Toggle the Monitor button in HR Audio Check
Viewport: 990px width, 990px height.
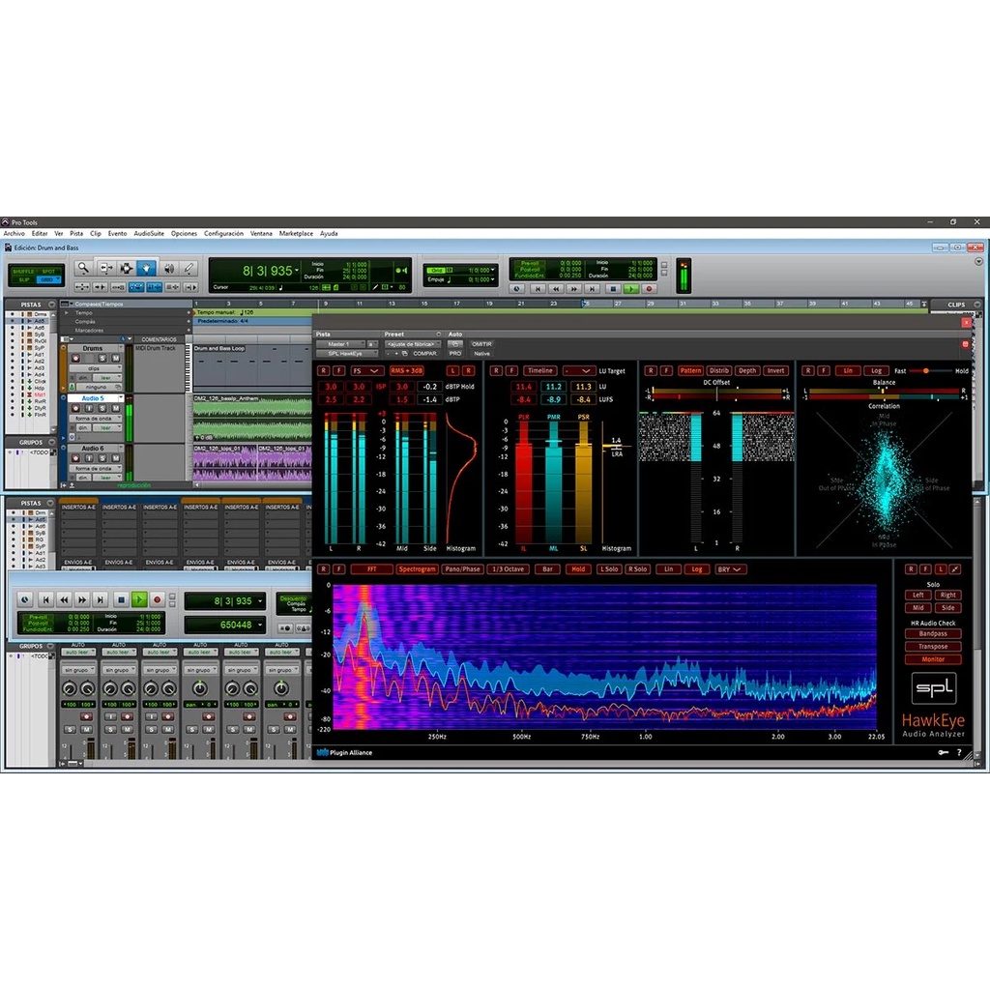pos(933,659)
